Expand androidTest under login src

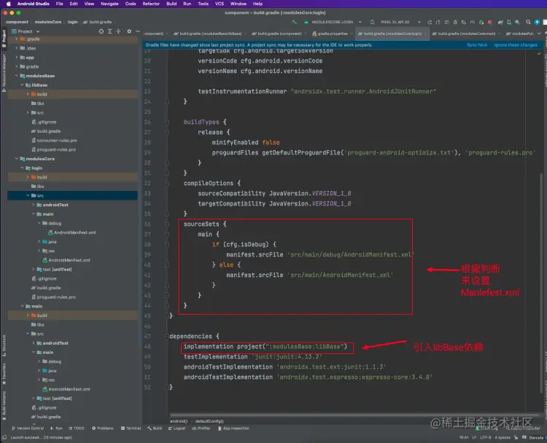coord(34,205)
